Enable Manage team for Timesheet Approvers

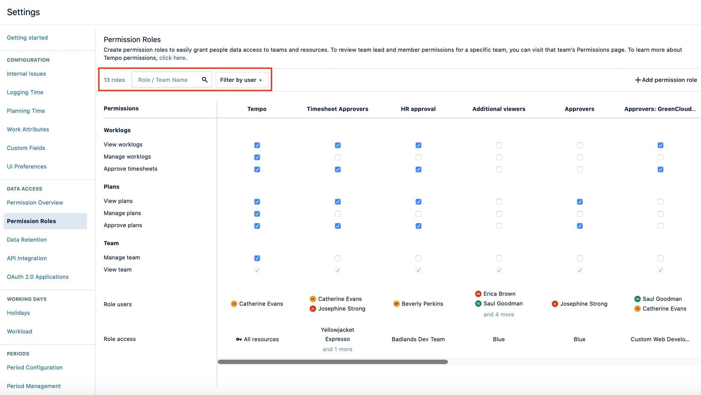tap(337, 258)
